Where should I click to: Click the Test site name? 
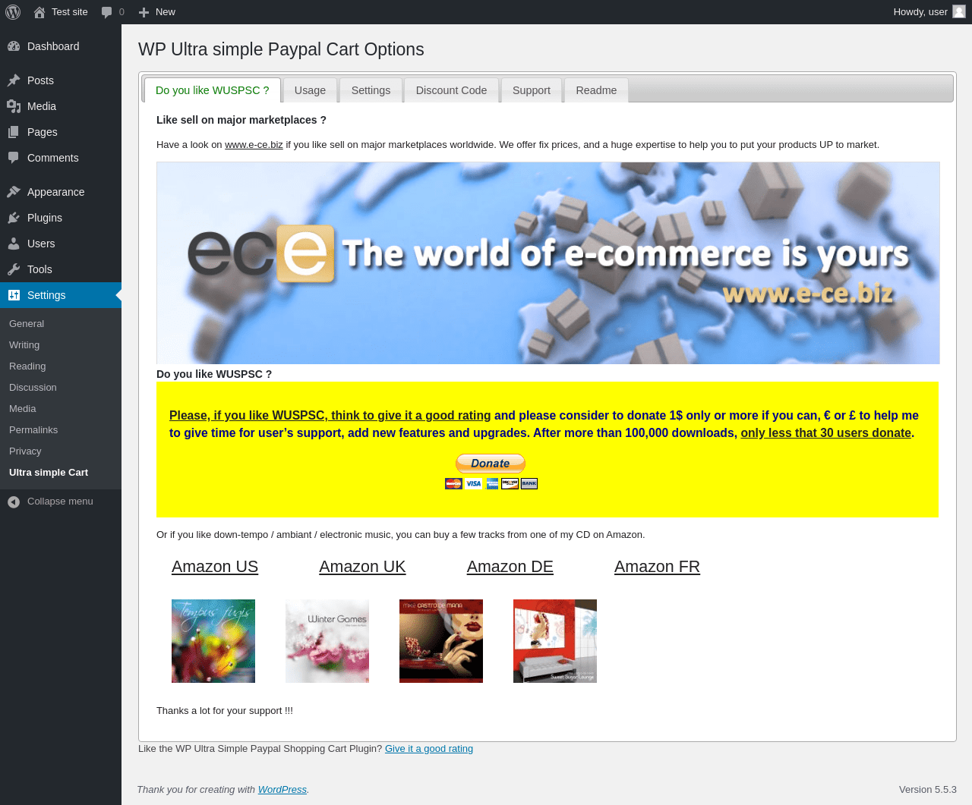70,12
